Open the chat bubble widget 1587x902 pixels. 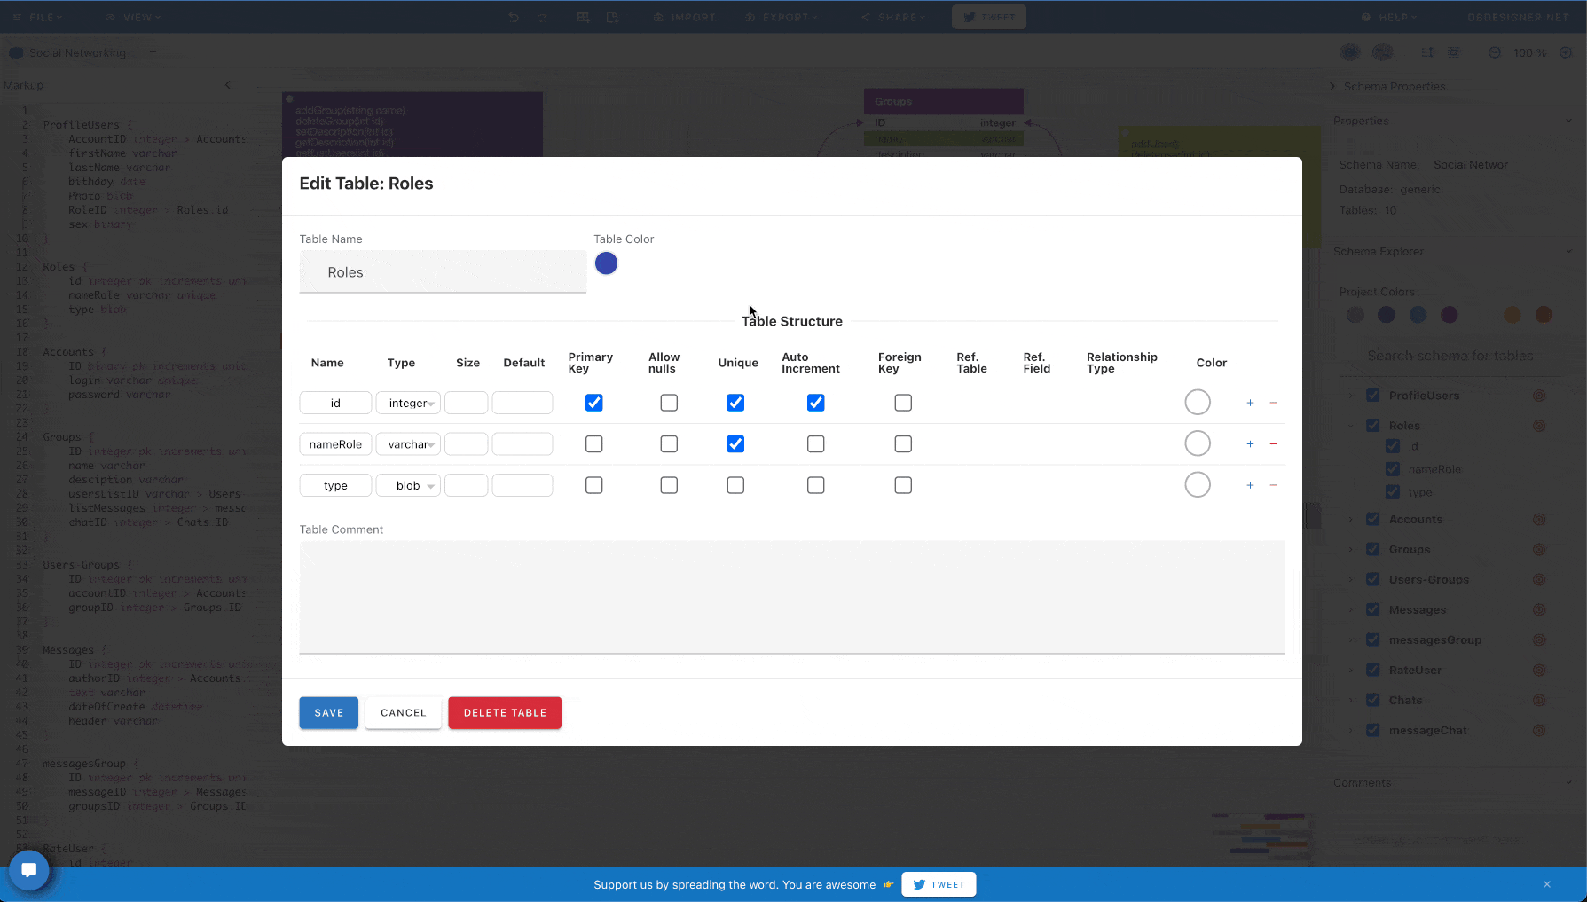click(x=29, y=870)
